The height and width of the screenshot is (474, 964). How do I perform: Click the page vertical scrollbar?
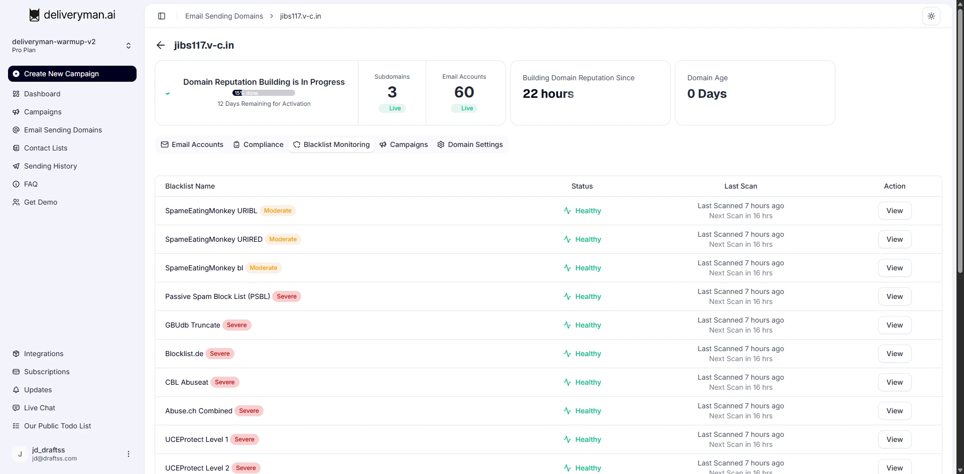[959, 140]
